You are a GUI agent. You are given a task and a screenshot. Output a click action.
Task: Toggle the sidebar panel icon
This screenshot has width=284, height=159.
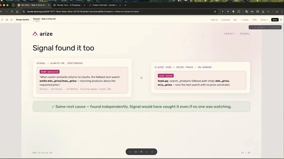[x=7, y=20]
